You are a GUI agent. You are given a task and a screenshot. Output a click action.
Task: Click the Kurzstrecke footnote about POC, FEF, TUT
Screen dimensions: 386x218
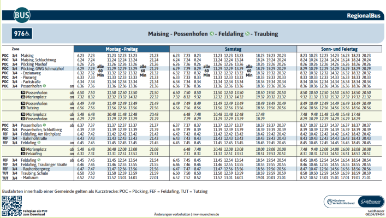click(105, 191)
